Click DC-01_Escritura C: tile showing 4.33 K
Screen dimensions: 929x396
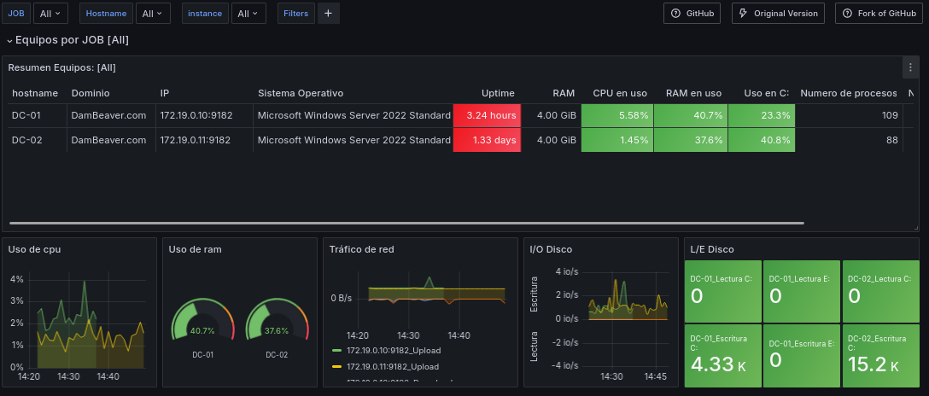pos(722,355)
